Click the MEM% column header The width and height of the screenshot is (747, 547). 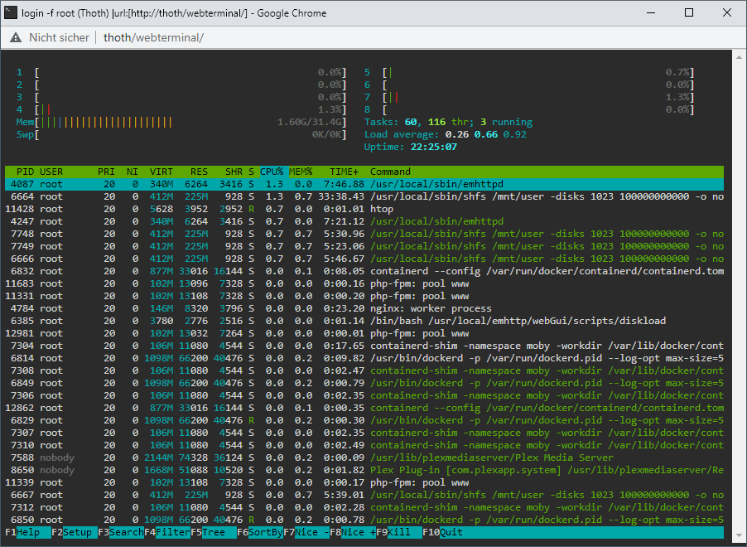click(301, 172)
